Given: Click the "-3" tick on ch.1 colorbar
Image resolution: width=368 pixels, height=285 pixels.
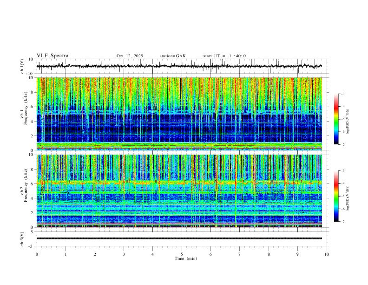Looking at the screenshot, I should click(x=343, y=94).
